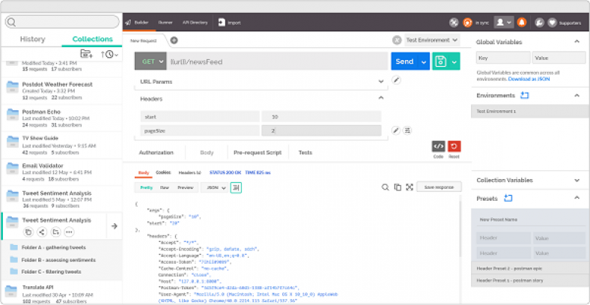The image size is (590, 305).
Task: Click the copy response icon
Action: tap(398, 187)
